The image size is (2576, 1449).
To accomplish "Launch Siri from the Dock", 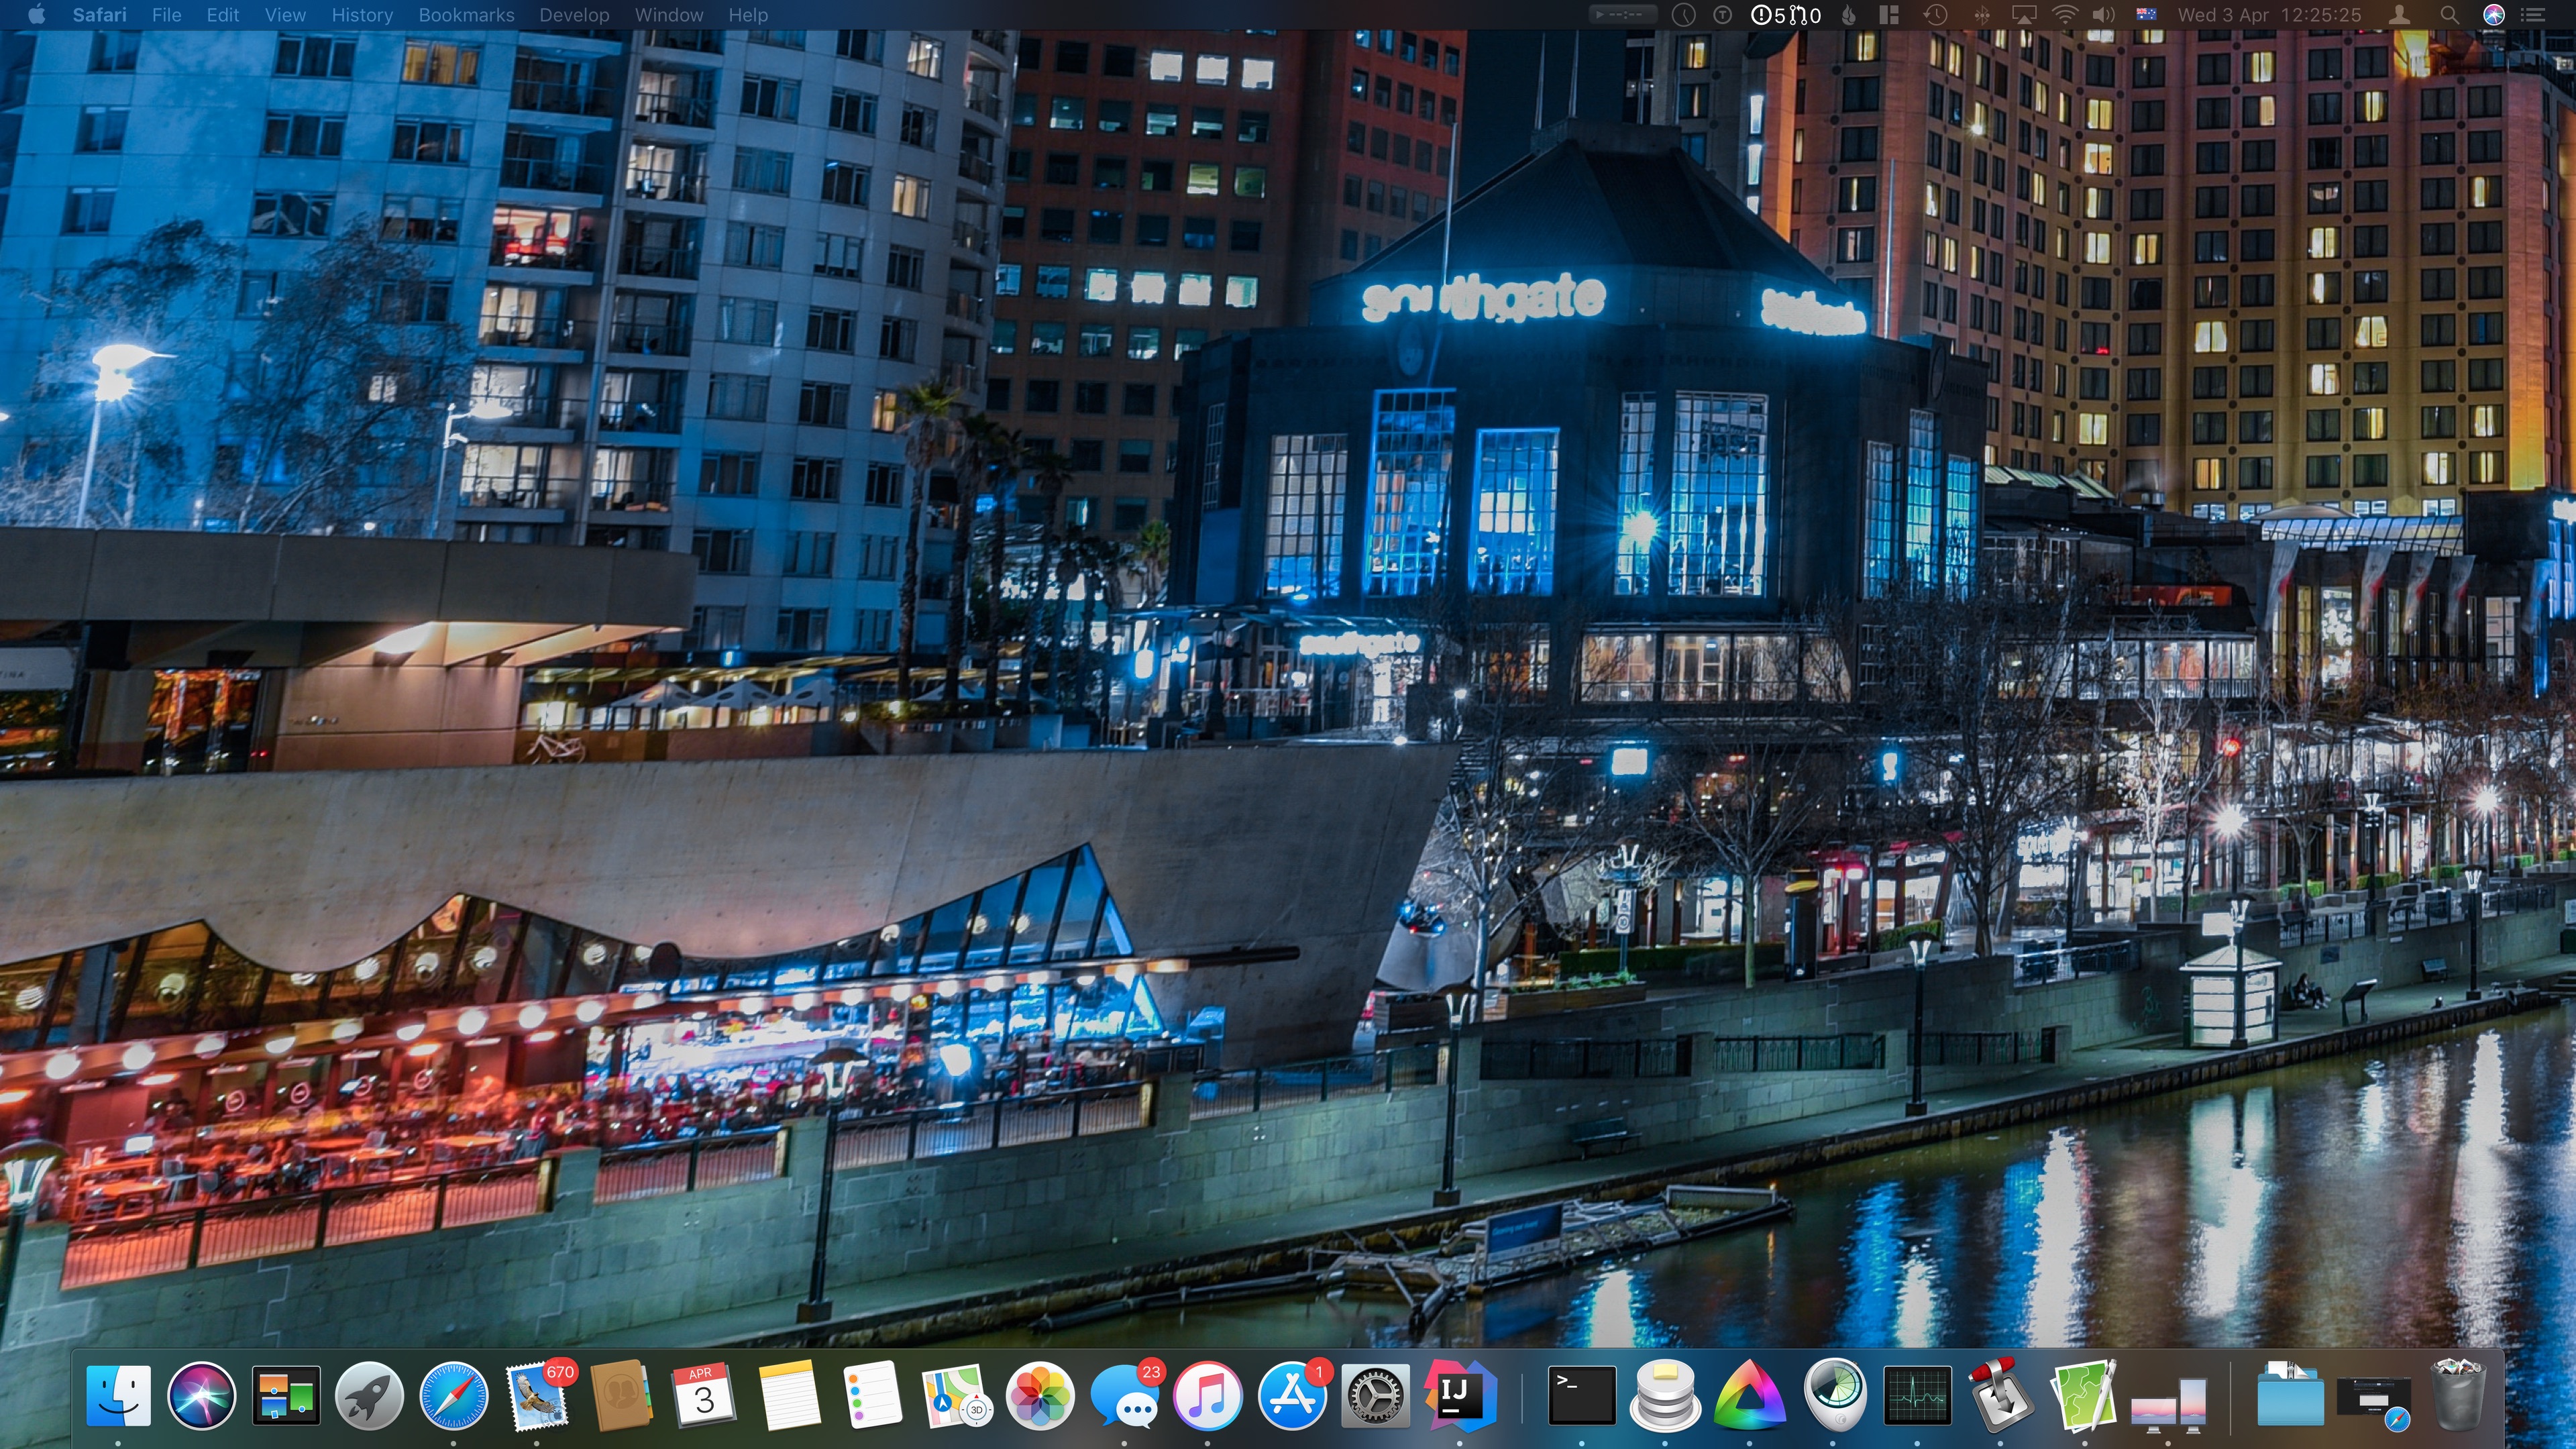I will point(202,1395).
